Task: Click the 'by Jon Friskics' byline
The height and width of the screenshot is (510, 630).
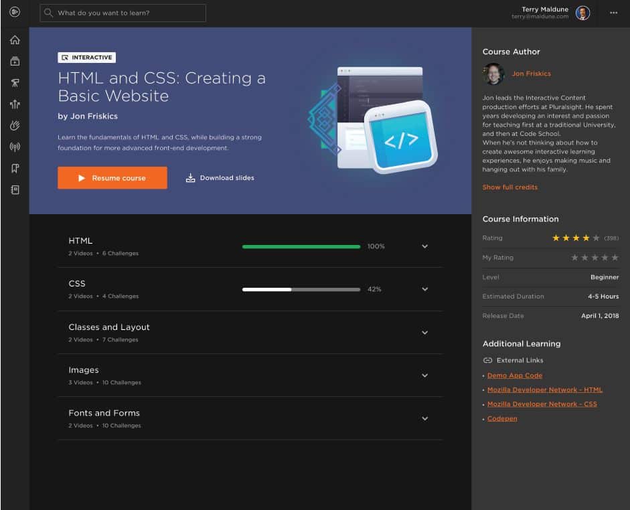Action: [88, 116]
